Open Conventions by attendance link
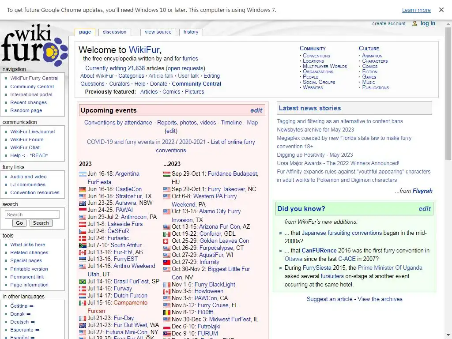Image resolution: width=452 pixels, height=339 pixels. tap(118, 123)
